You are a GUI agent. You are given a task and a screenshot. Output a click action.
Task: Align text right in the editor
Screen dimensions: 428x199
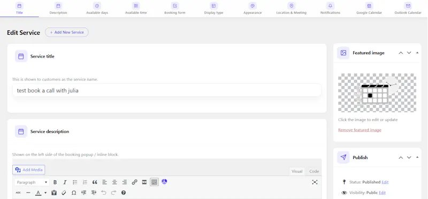[125, 182]
